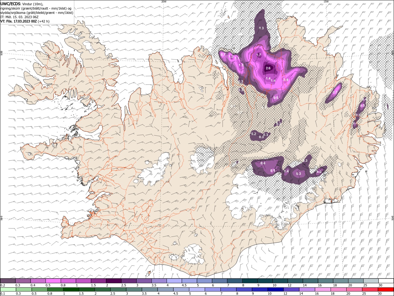This screenshot has width=394, height=296.
Task: Click the lavender 4–4.5 swatch in upper legend
Action: 174,281
